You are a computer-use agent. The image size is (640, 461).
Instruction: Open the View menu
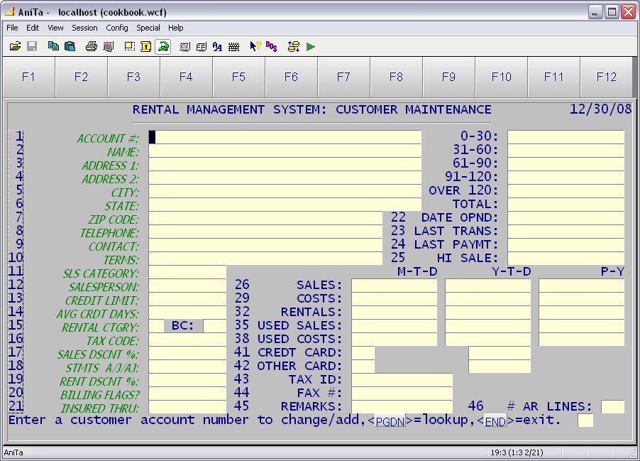[55, 28]
